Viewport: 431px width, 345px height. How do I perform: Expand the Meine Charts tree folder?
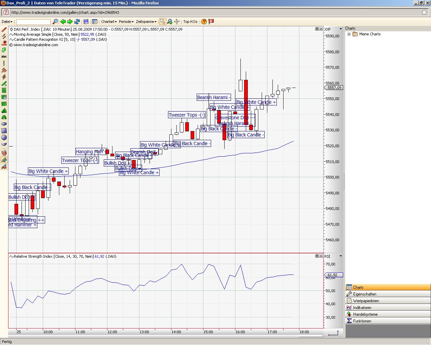pyautogui.click(x=349, y=34)
